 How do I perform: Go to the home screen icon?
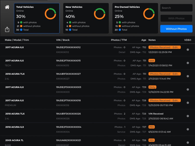(x=7, y=7)
